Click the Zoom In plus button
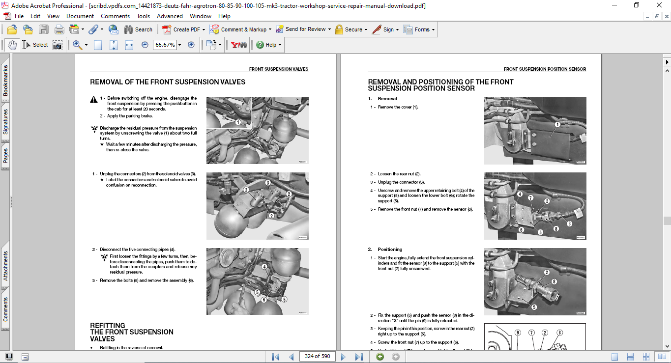This screenshot has width=671, height=363. (191, 45)
